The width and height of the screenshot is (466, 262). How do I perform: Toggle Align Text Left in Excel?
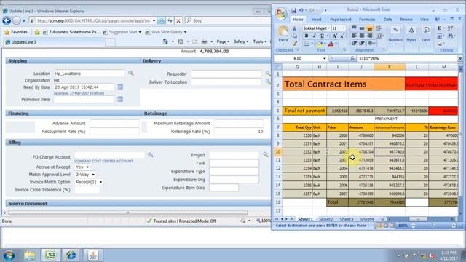coord(354,36)
